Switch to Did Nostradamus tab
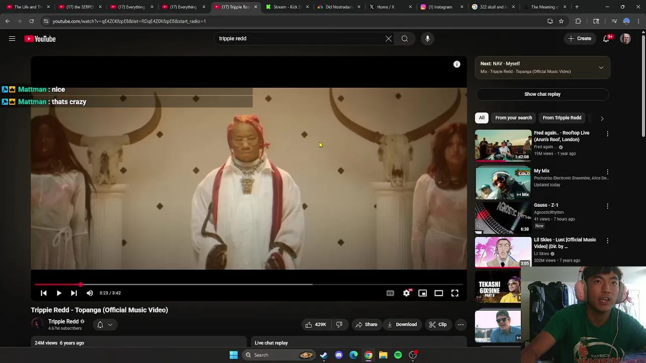The height and width of the screenshot is (363, 646). pos(338,7)
